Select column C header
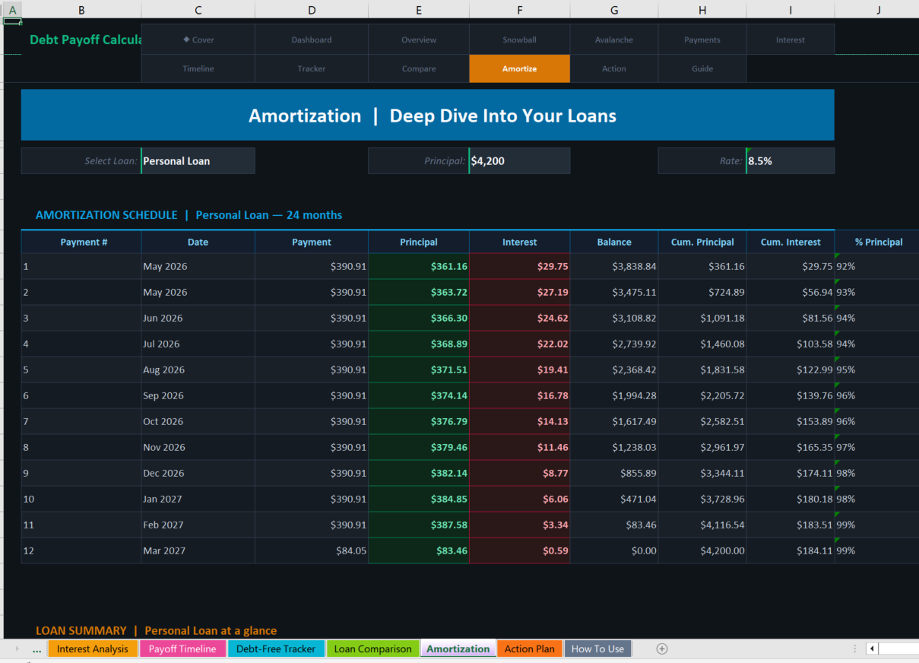This screenshot has width=919, height=663. (x=198, y=10)
